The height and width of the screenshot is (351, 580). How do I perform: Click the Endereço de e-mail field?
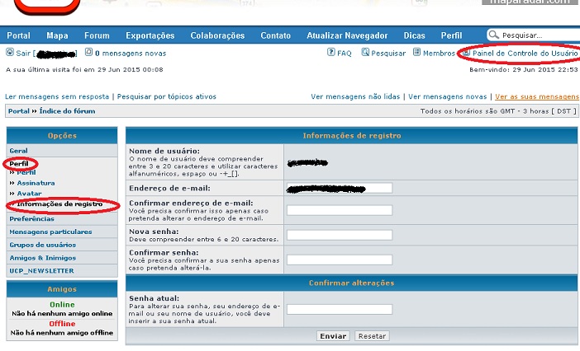pos(340,188)
